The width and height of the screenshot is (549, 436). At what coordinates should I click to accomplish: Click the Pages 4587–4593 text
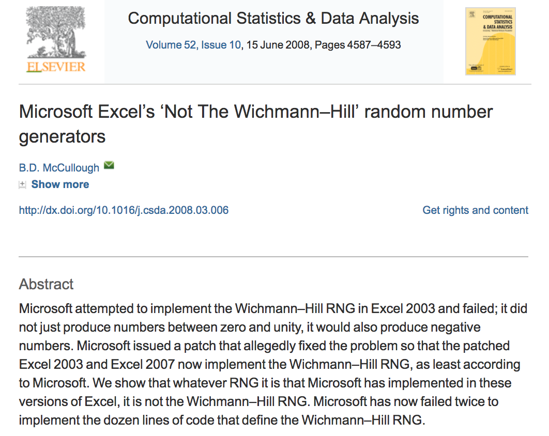(x=358, y=45)
